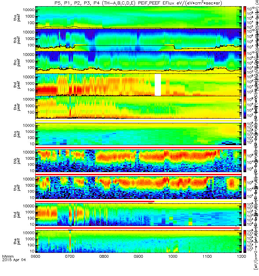The height and width of the screenshot is (276, 259).
Task: Select the tha peif ion spectrogram panel
Action: (x=138, y=134)
